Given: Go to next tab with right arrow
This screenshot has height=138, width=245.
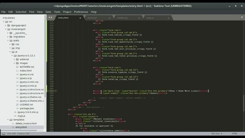Looking at the screenshot, I should (x=51, y=18).
